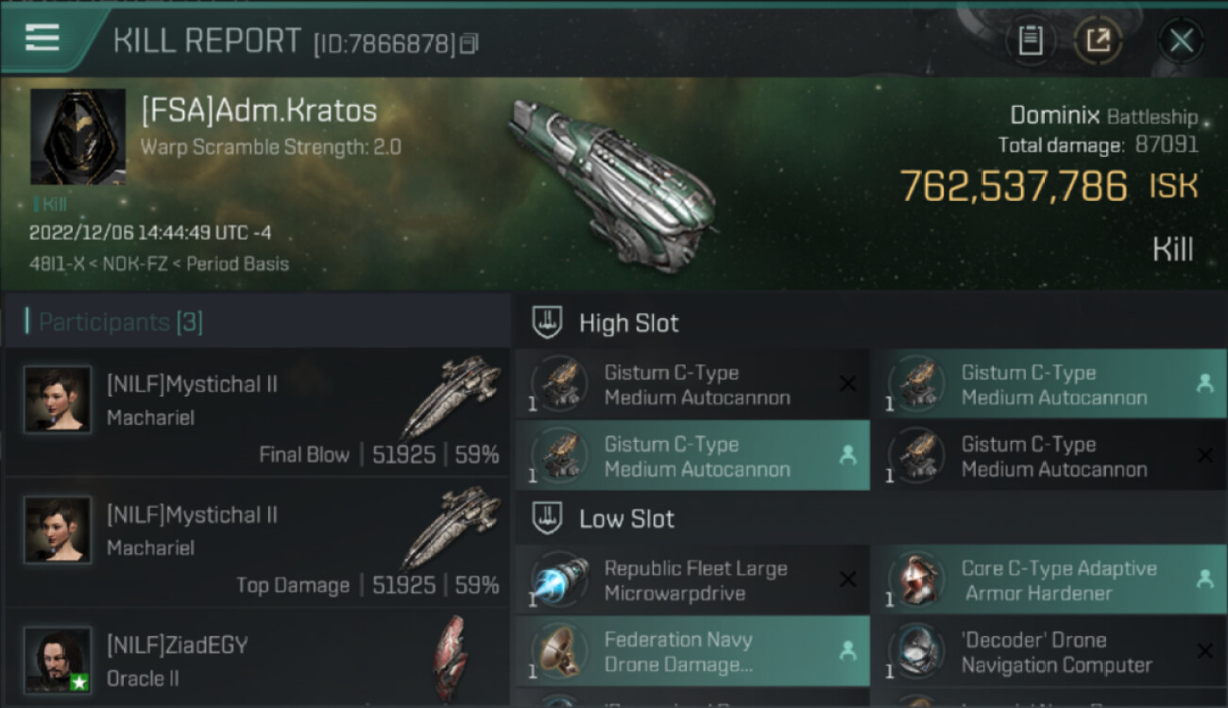The height and width of the screenshot is (708, 1228).
Task: Select Core C-Type Adaptive Armor Hardener icon
Action: [x=916, y=581]
